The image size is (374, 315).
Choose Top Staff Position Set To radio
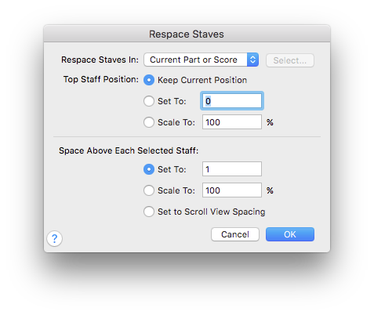coord(149,101)
